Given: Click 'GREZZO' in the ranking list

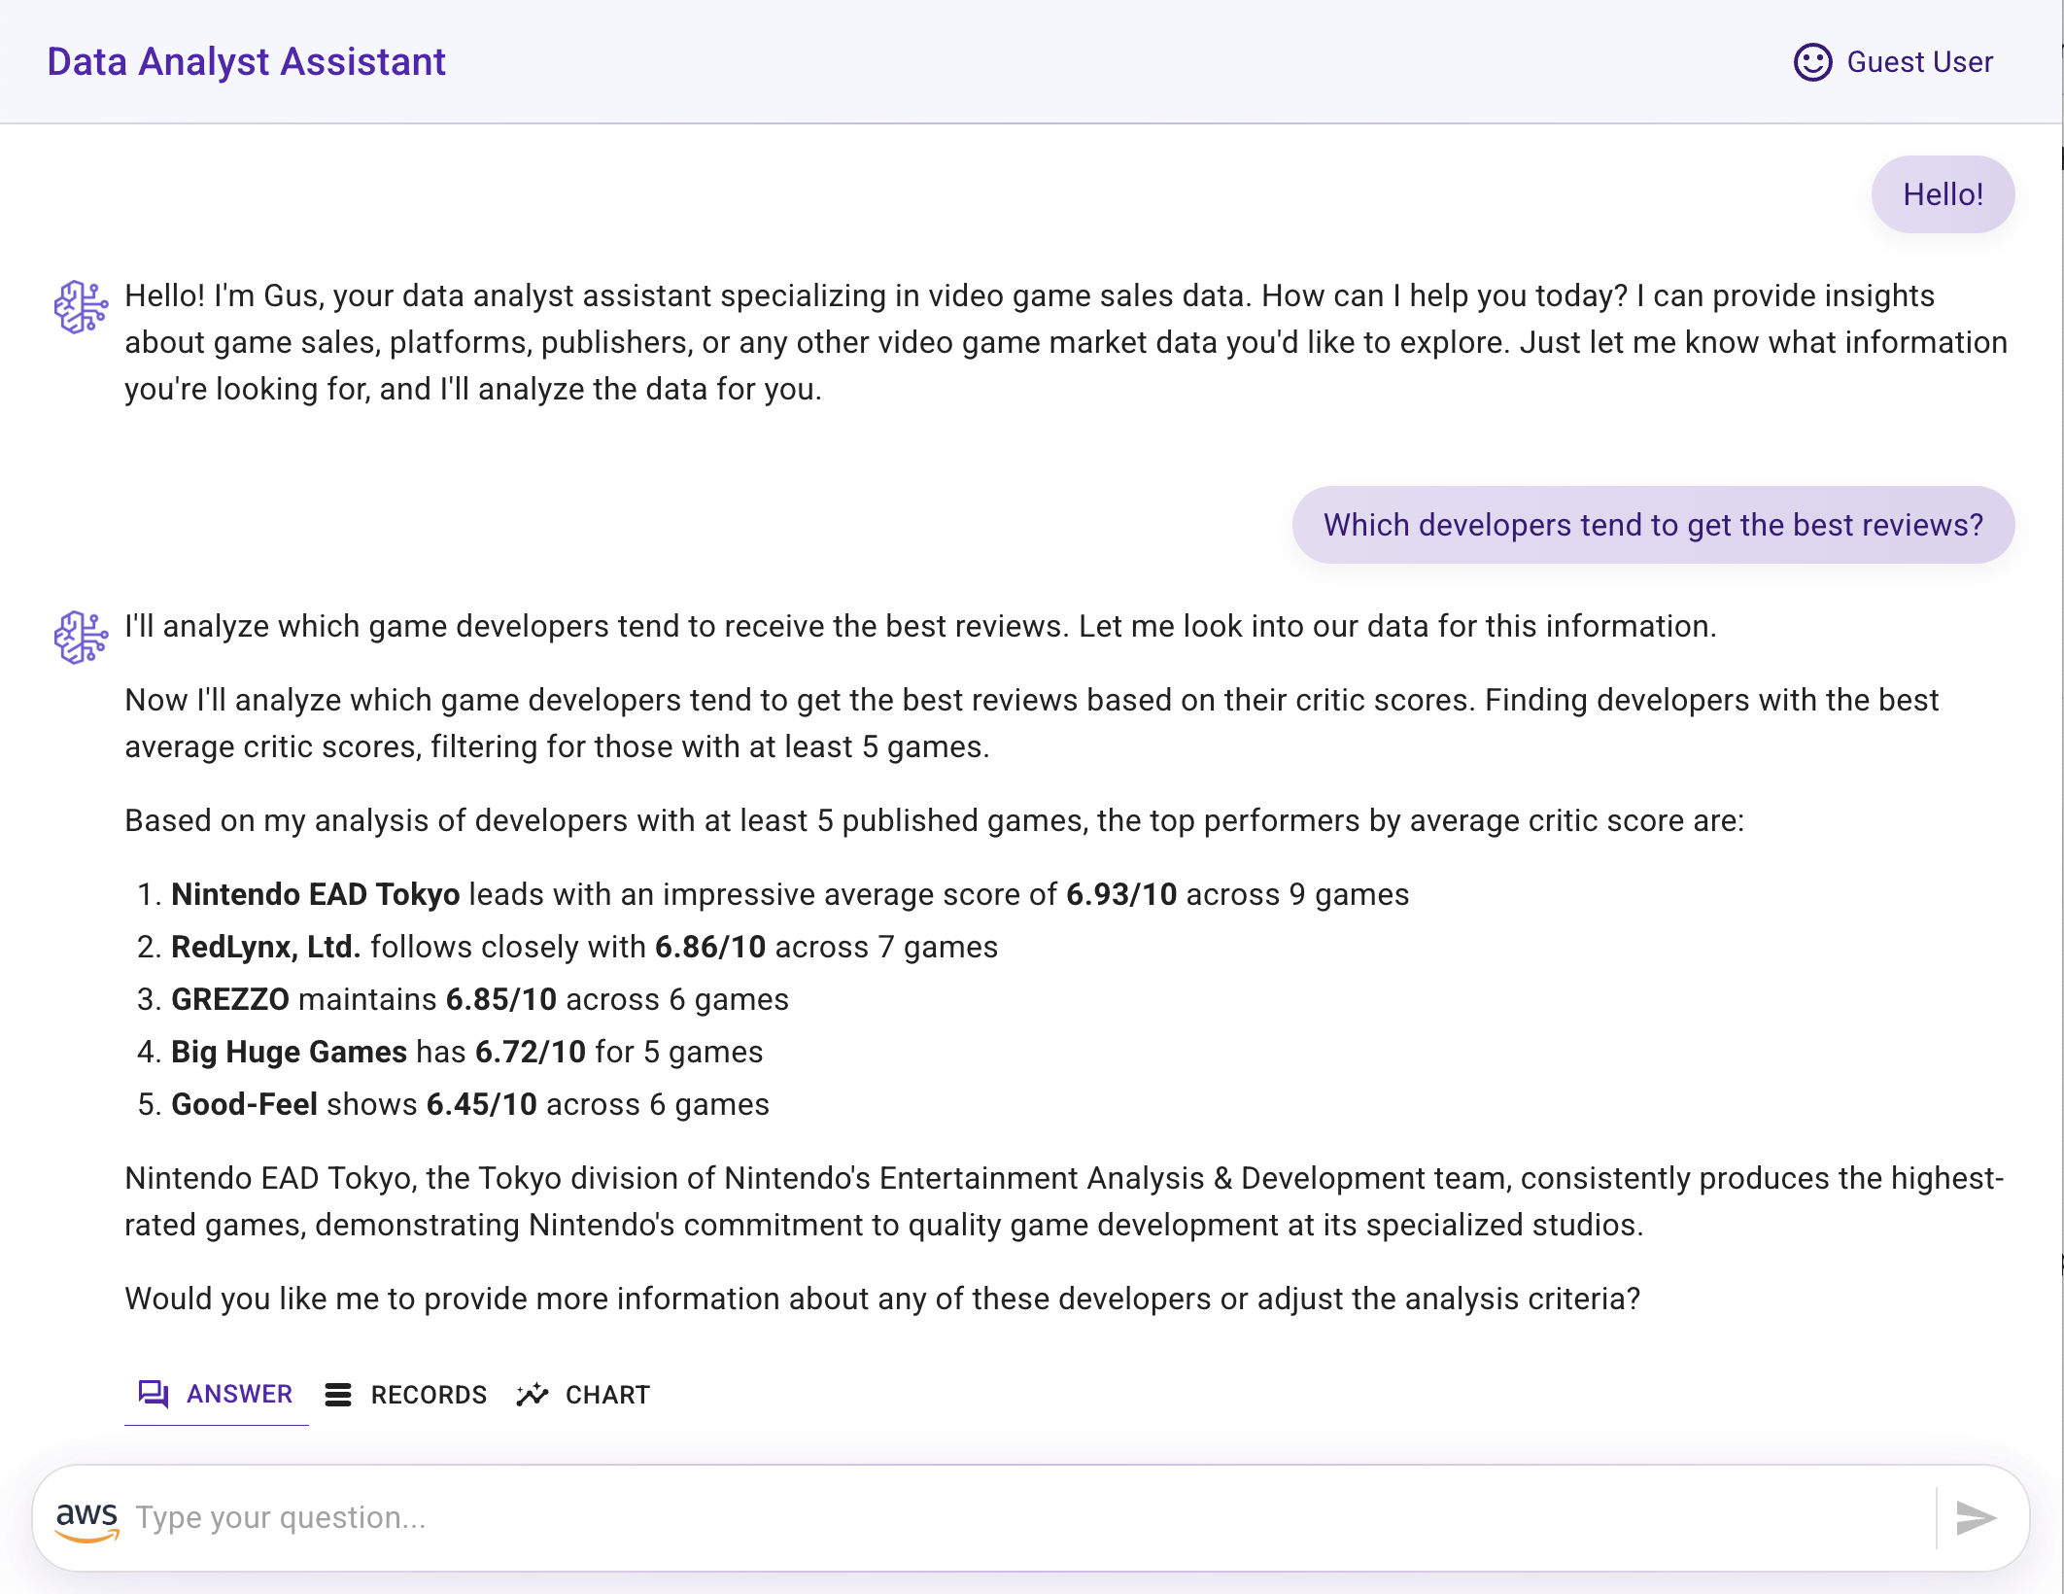Looking at the screenshot, I should click(x=229, y=999).
